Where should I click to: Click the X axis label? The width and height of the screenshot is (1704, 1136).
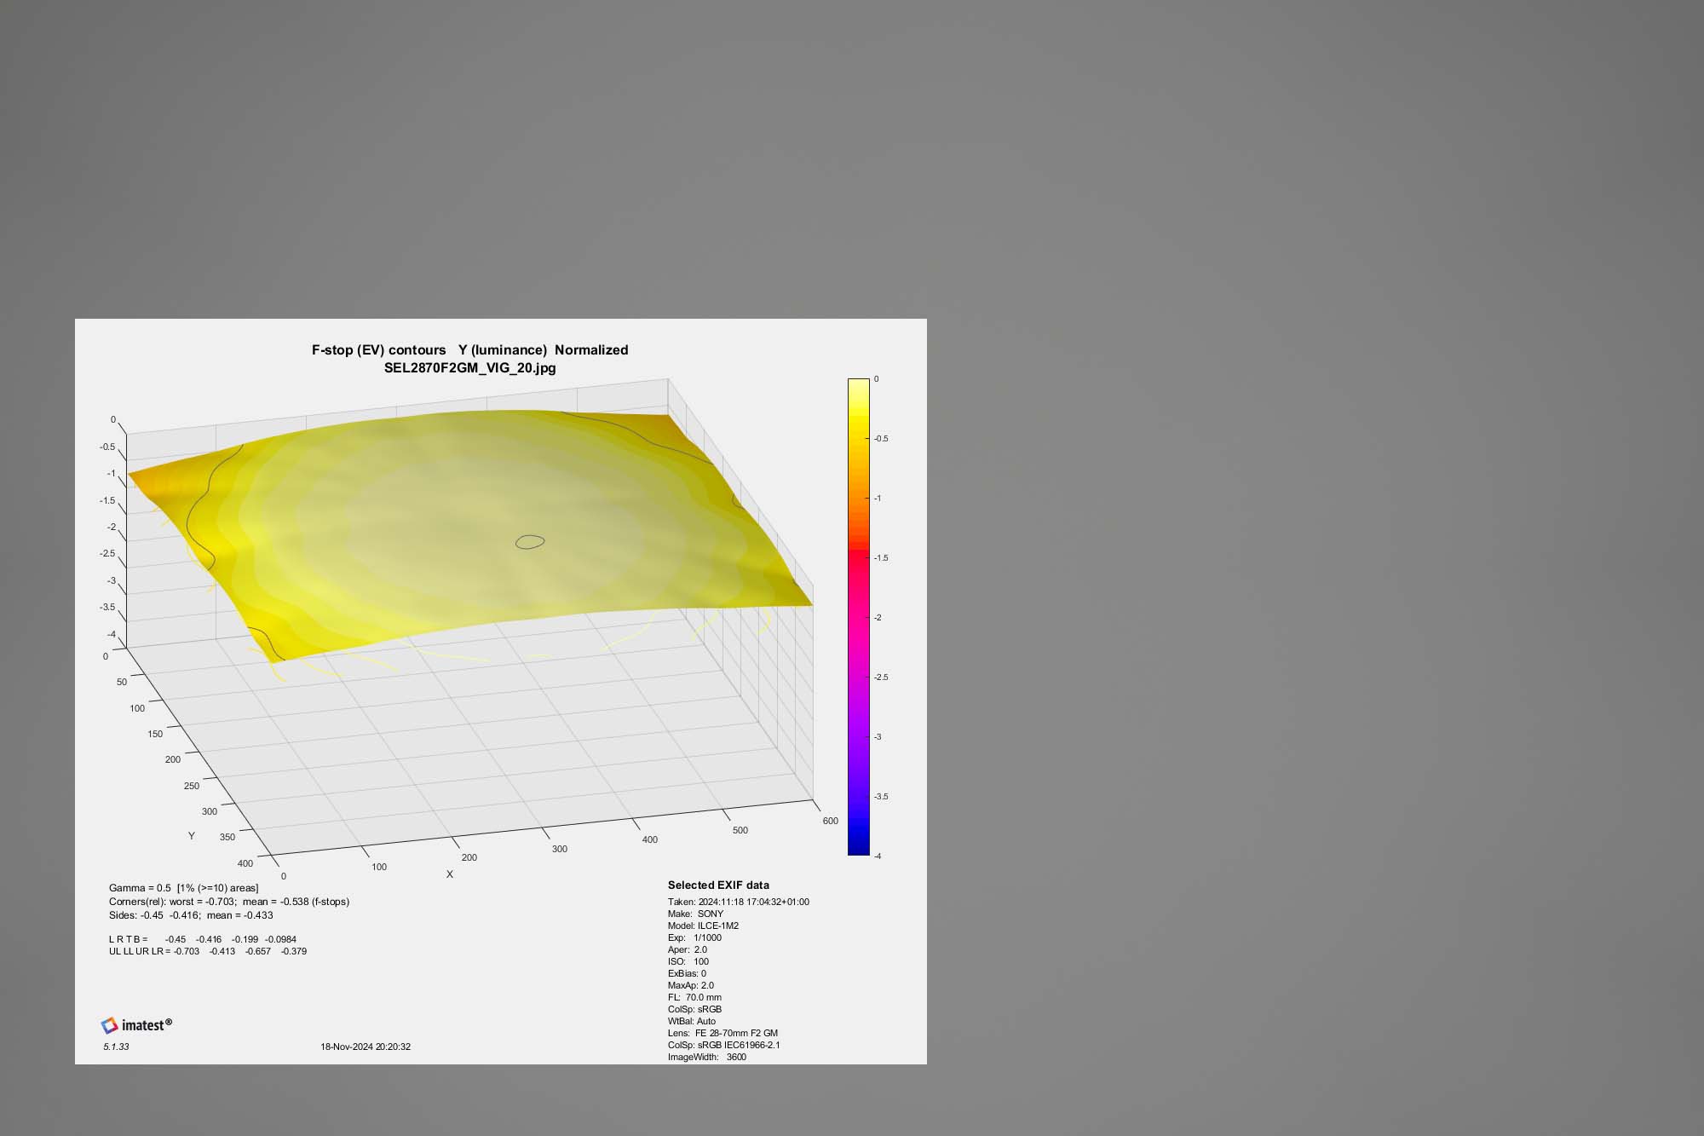(450, 874)
